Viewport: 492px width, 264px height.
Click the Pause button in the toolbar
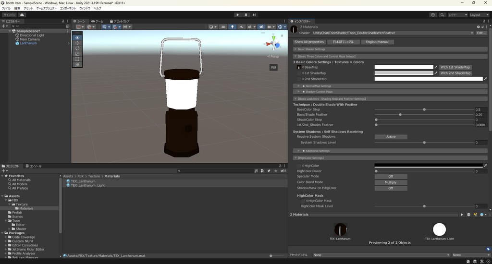click(246, 15)
